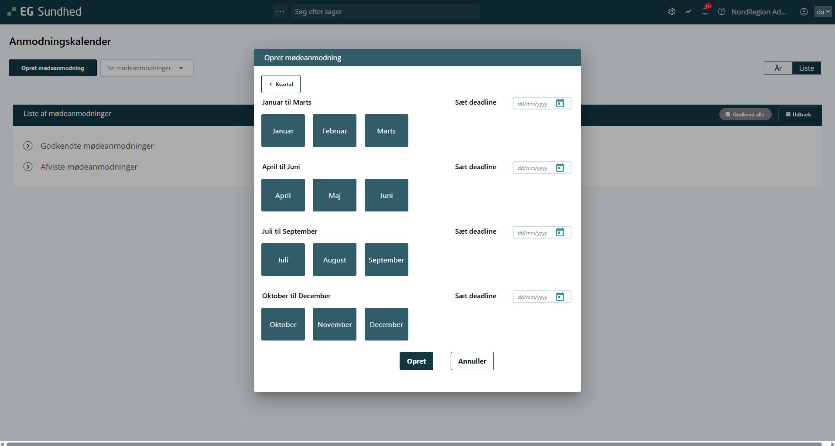
Task: Open the Se mødeanmodninger dropdown
Action: pyautogui.click(x=147, y=68)
